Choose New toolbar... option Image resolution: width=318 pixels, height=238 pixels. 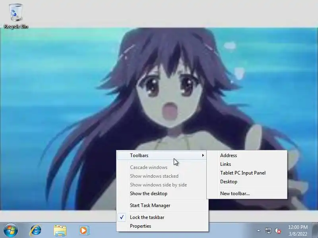(247, 194)
